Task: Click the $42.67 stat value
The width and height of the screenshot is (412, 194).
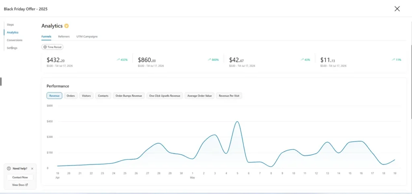Action: [236, 60]
